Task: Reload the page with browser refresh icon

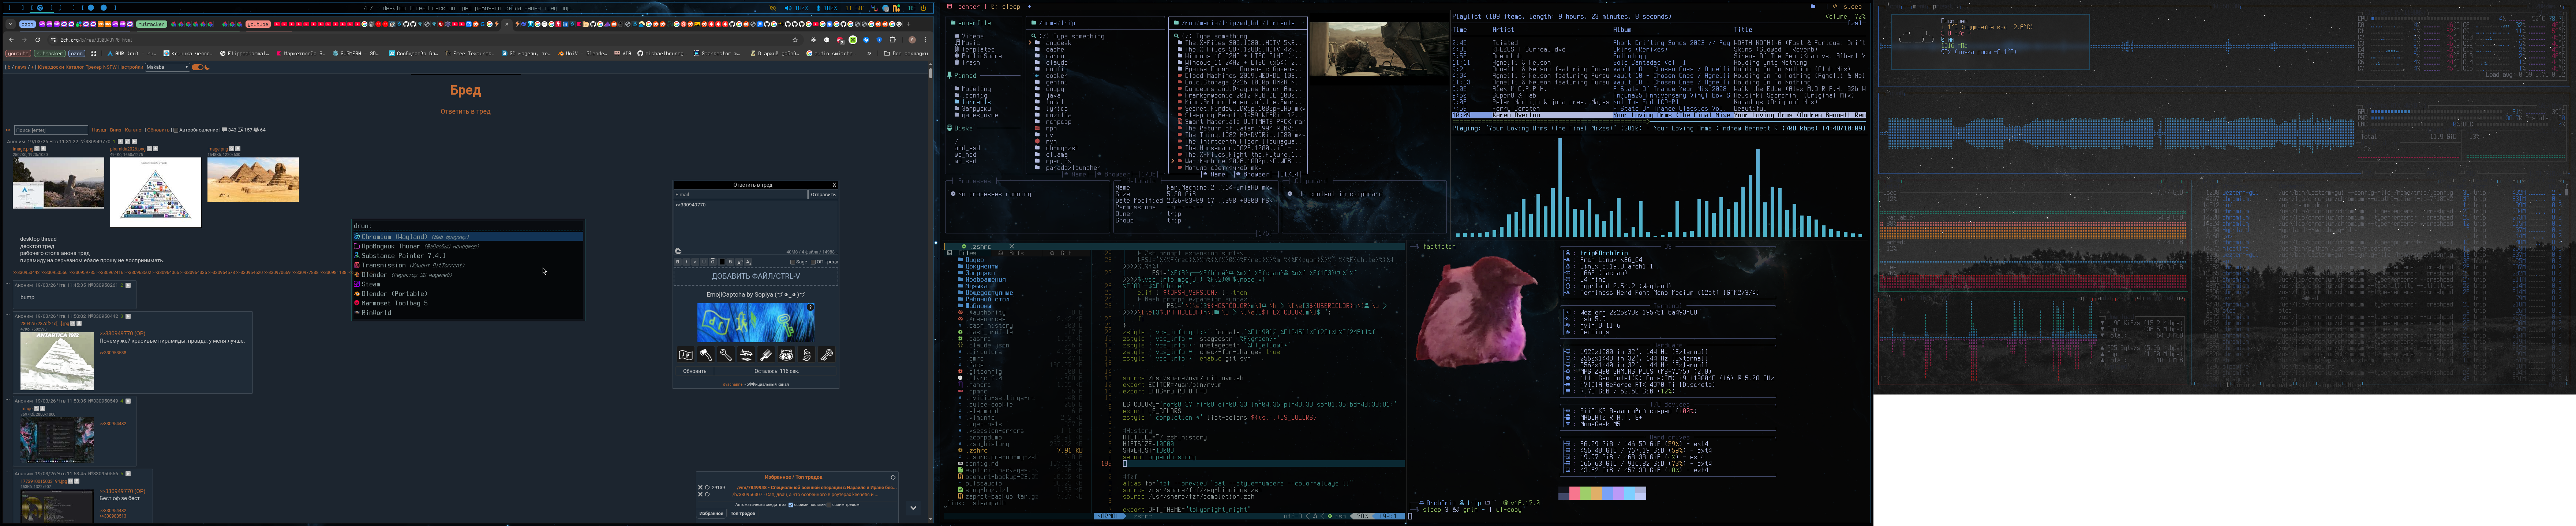Action: [x=38, y=40]
